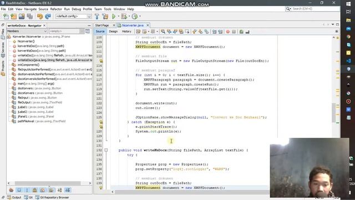Open the Output window button
Screen dimensions: 355x200
[14, 198]
